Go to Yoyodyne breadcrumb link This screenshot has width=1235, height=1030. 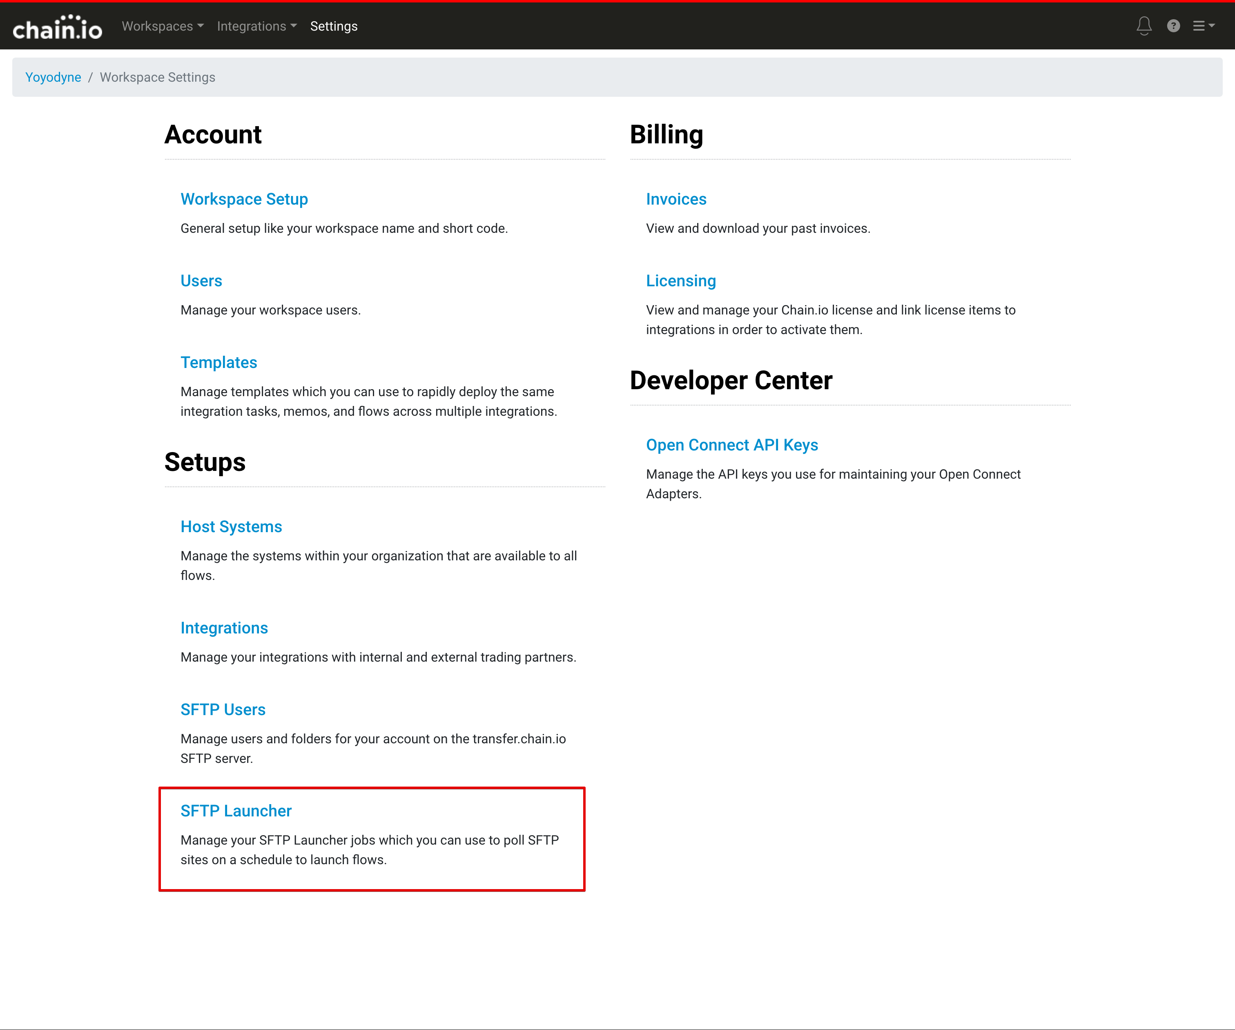[x=53, y=77]
